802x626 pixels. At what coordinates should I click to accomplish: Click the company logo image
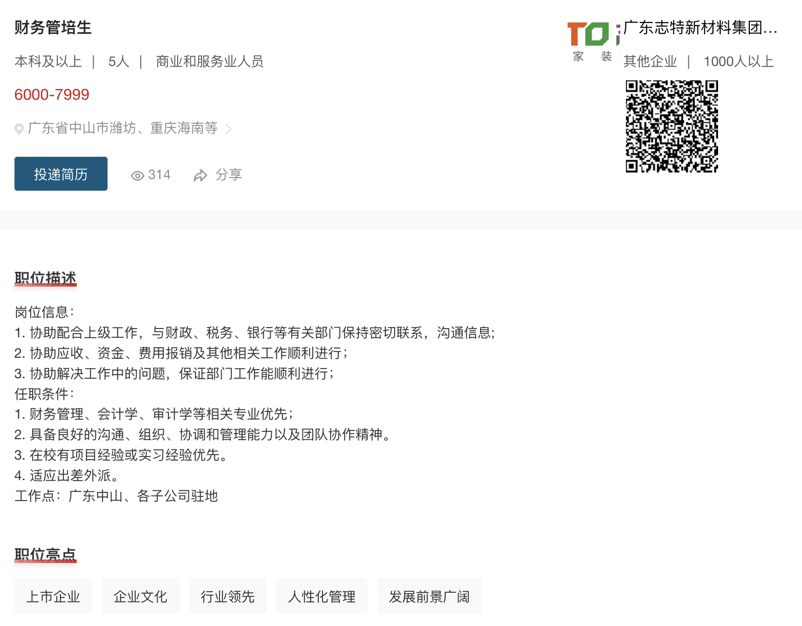[x=593, y=42]
